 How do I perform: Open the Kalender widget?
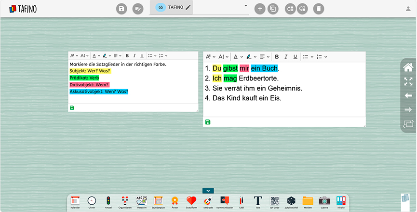click(x=75, y=201)
